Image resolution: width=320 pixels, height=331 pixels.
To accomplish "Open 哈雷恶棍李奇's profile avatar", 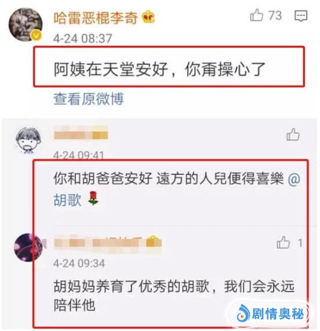I will click(26, 25).
